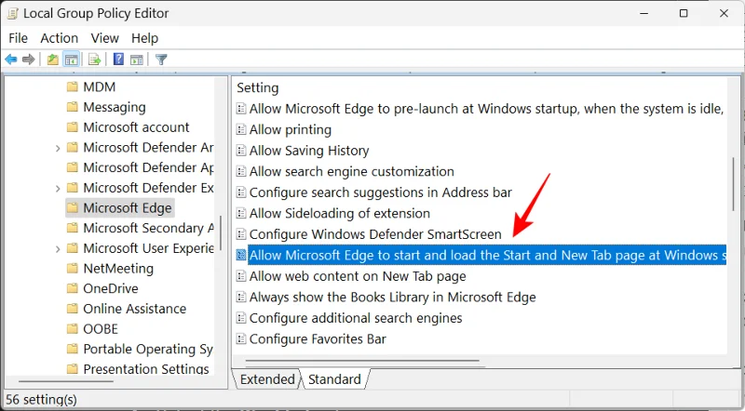This screenshot has height=411, width=745.
Task: Open the View menu
Action: [x=105, y=38]
